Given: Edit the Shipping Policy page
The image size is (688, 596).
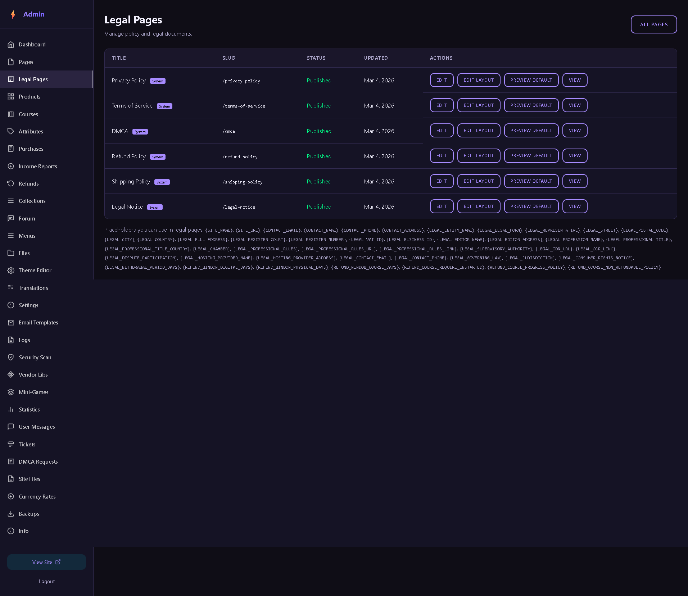Looking at the screenshot, I should tap(442, 181).
